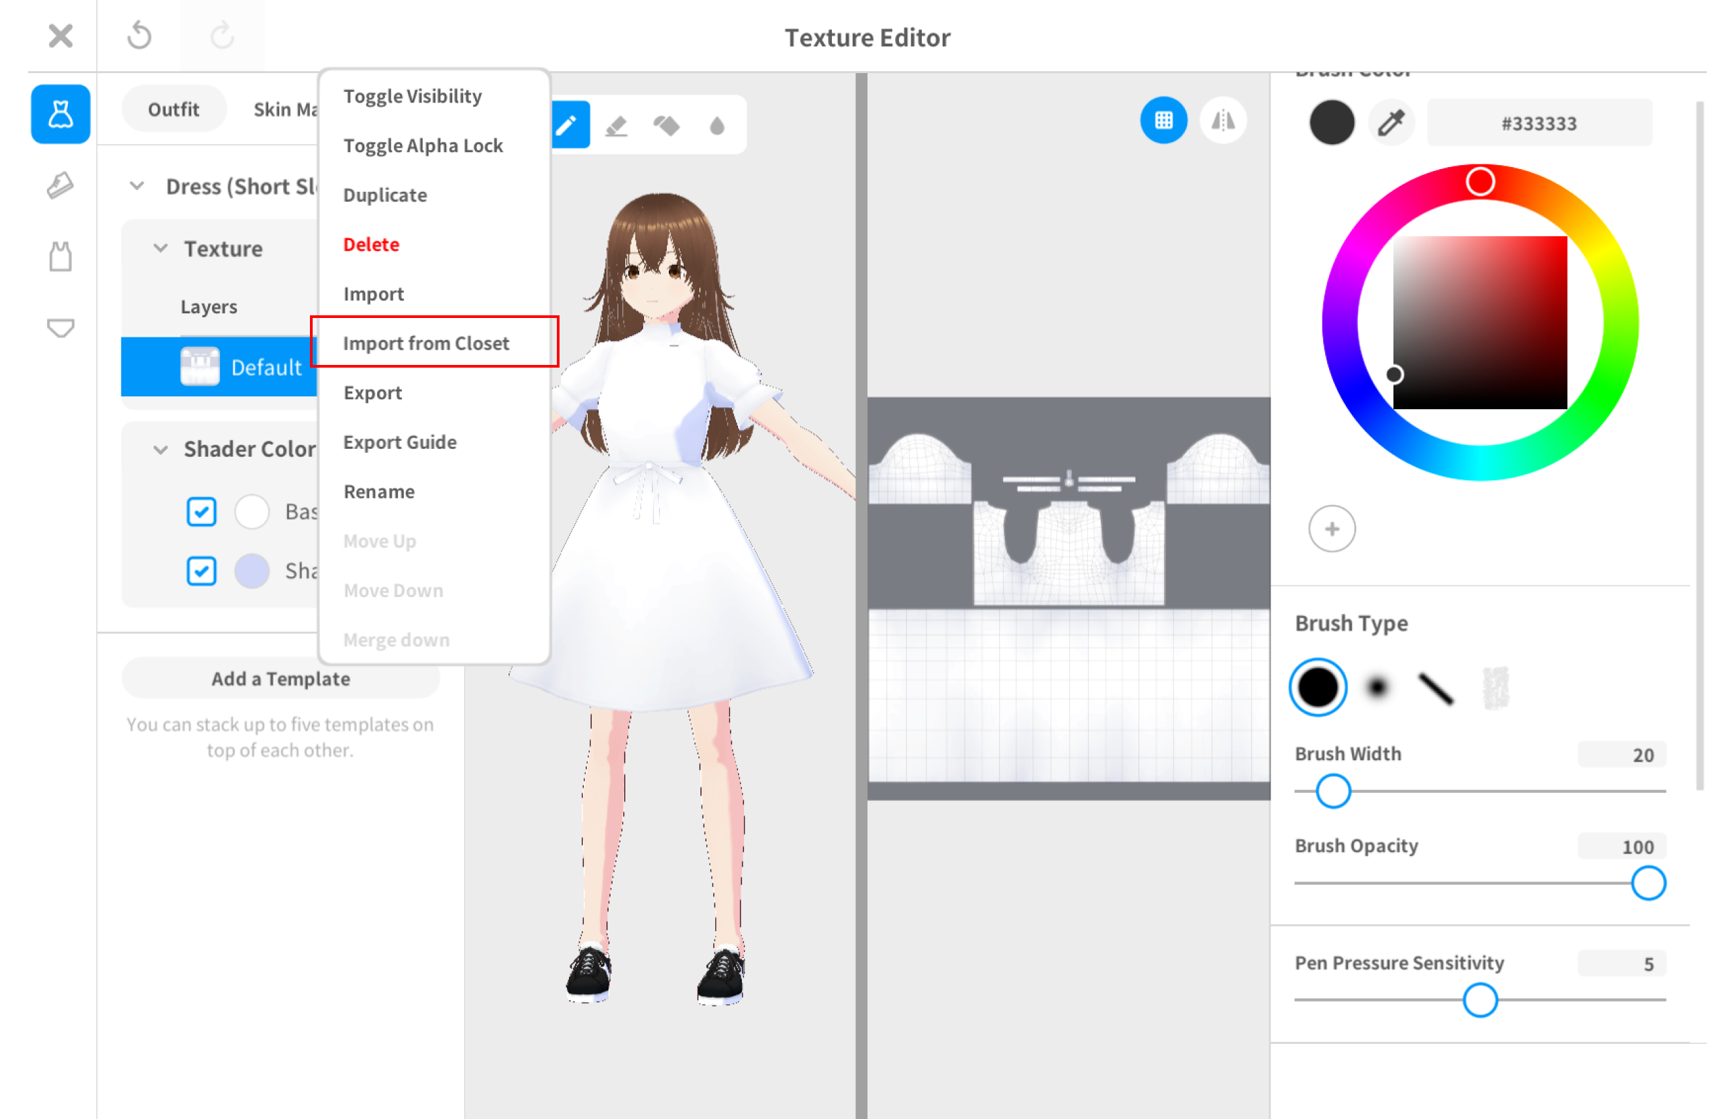Click the Brush Width slider handle
Viewport: 1735px width, 1119px height.
(x=1332, y=792)
